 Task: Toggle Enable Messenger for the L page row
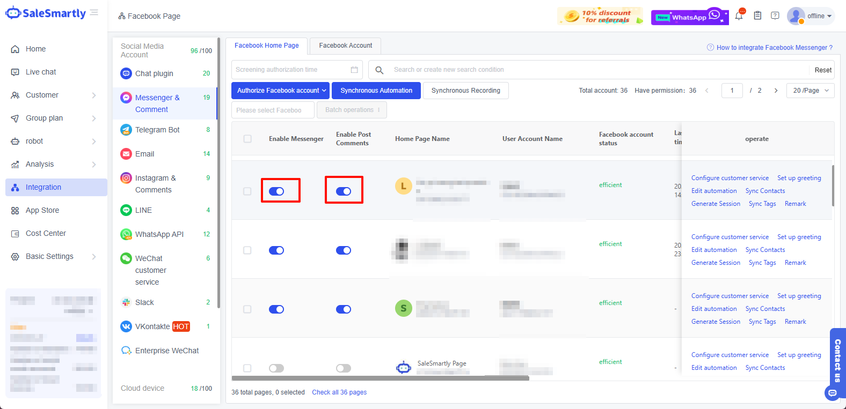click(x=276, y=191)
